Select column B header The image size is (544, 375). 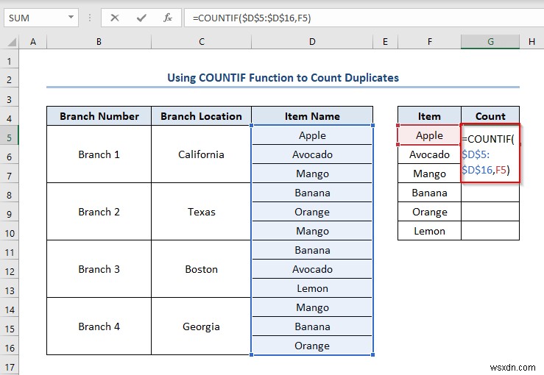point(99,42)
